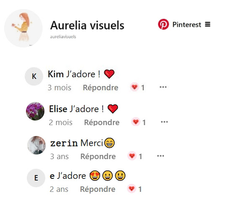Toggle heart reaction on zerin's comment
Viewport: 236px width, 212px height.
click(x=132, y=156)
